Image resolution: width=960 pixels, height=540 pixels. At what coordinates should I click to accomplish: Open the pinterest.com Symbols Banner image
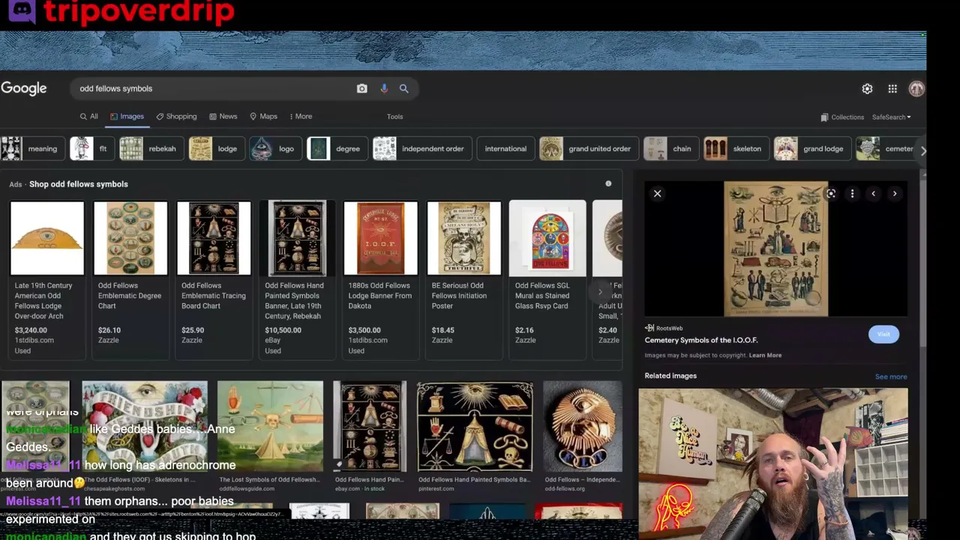tap(475, 425)
